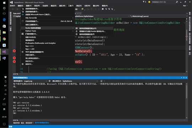The image size is (192, 128).
Task: Open the Team (团队) menu
Action: pos(62,6)
